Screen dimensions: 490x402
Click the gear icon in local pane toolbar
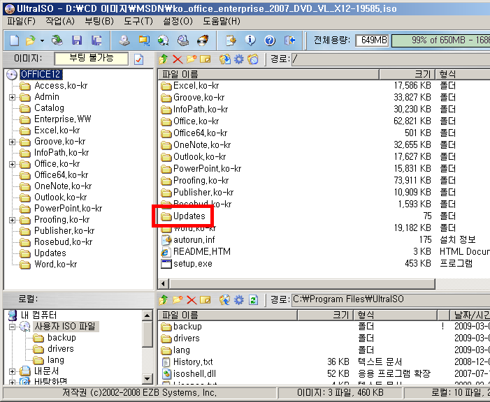239,300
